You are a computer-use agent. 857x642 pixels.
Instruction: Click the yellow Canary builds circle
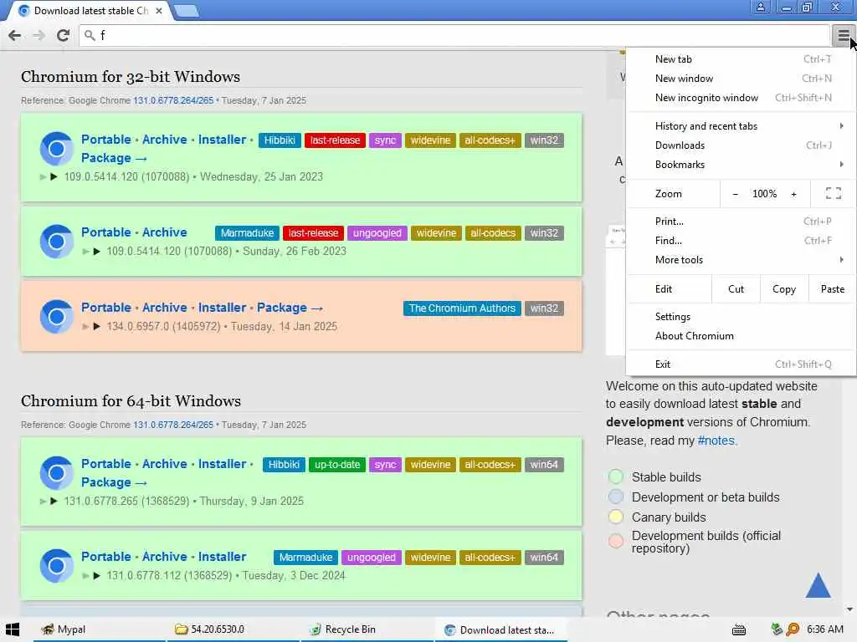(x=615, y=517)
